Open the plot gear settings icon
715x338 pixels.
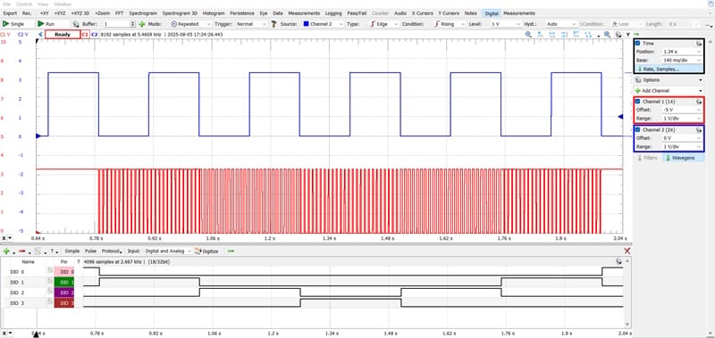[x=618, y=34]
